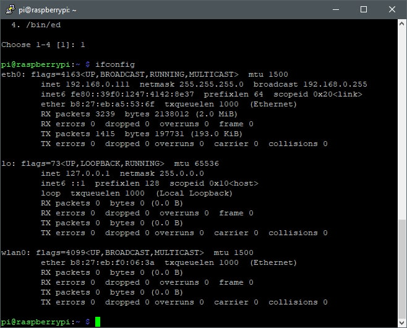Click broadcast address 192.168.0.255
This screenshot has width=407, height=328.
(x=335, y=84)
